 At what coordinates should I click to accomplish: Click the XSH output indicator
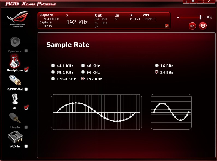(x=104, y=19)
